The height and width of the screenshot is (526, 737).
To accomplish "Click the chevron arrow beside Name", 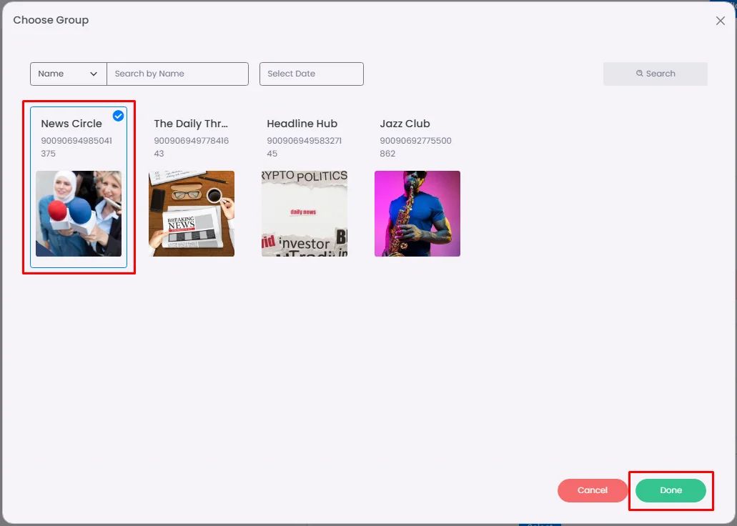I will (x=94, y=74).
